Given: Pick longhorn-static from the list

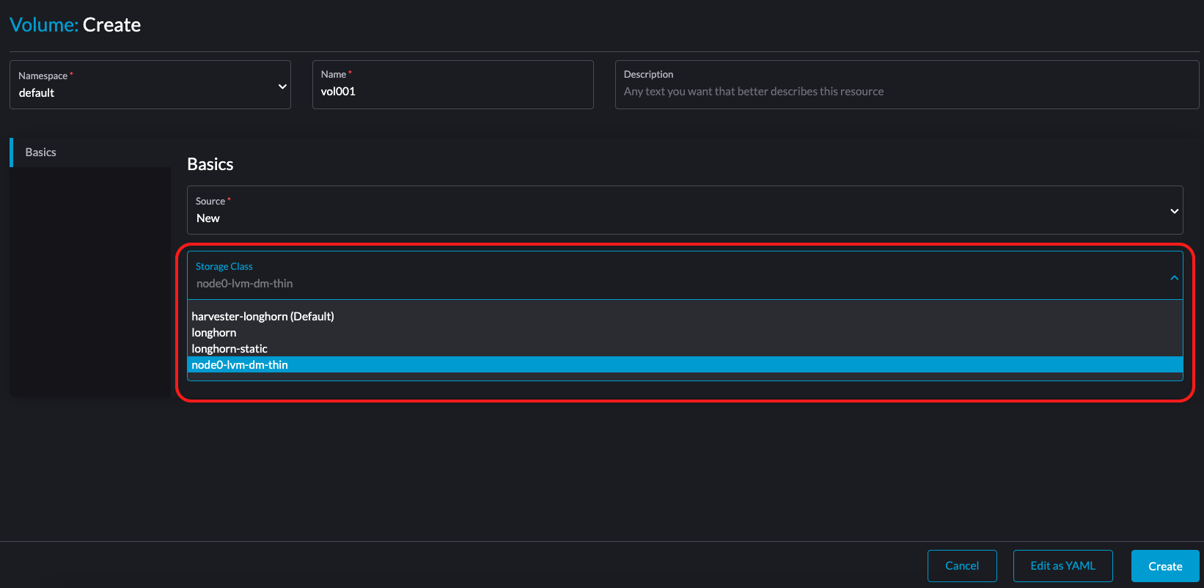Looking at the screenshot, I should pyautogui.click(x=230, y=349).
